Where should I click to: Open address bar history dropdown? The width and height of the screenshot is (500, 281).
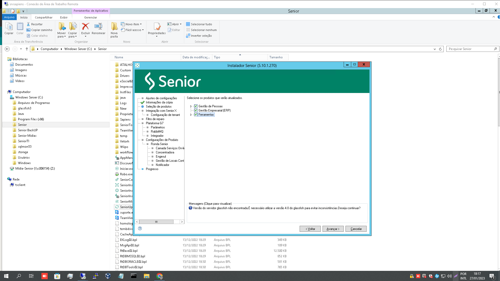coord(435,49)
